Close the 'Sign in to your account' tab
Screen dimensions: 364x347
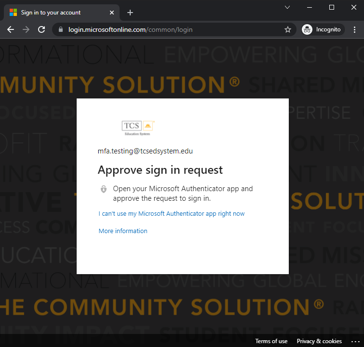(112, 13)
